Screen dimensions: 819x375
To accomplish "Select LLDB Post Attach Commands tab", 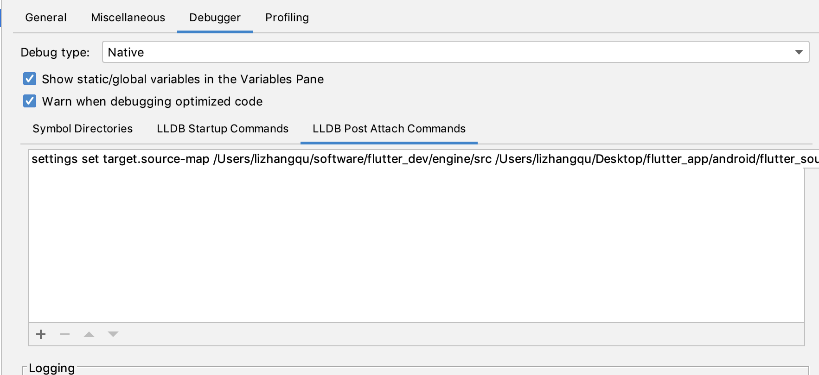I will (389, 129).
